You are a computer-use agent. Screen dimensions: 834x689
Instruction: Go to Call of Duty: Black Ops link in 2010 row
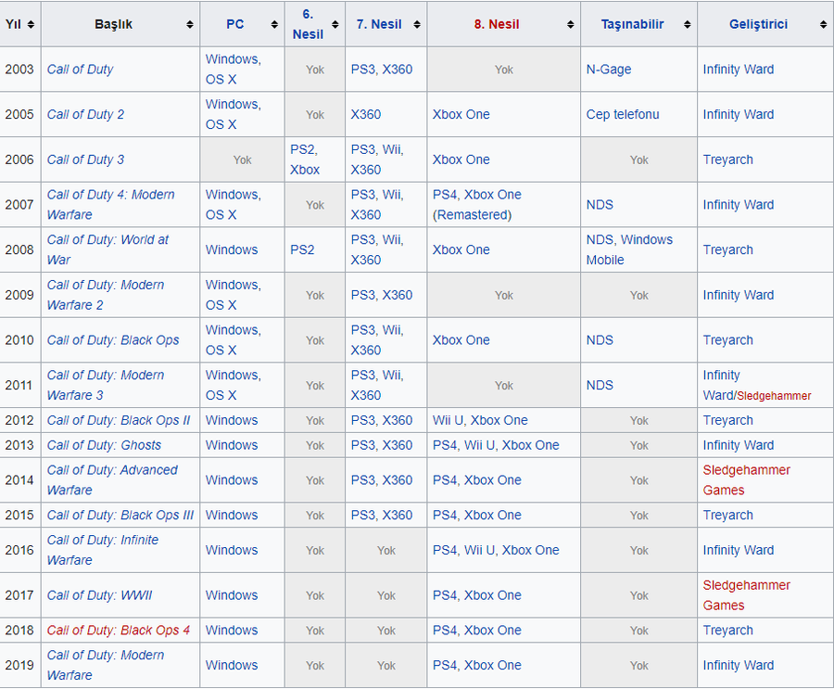[113, 340]
